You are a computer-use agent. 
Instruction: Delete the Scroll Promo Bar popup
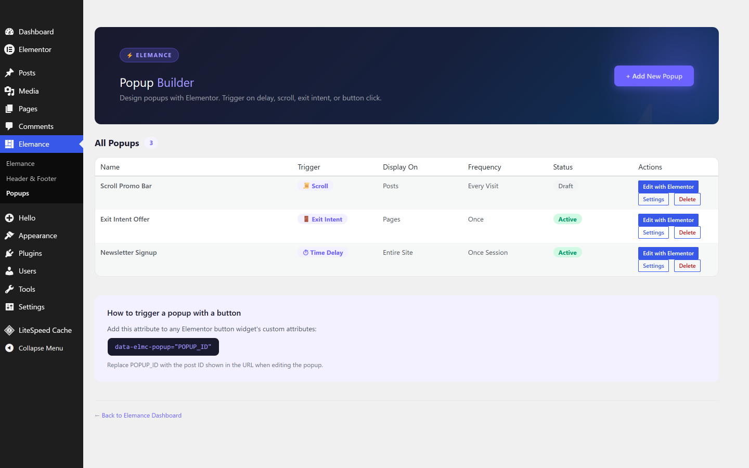point(687,199)
